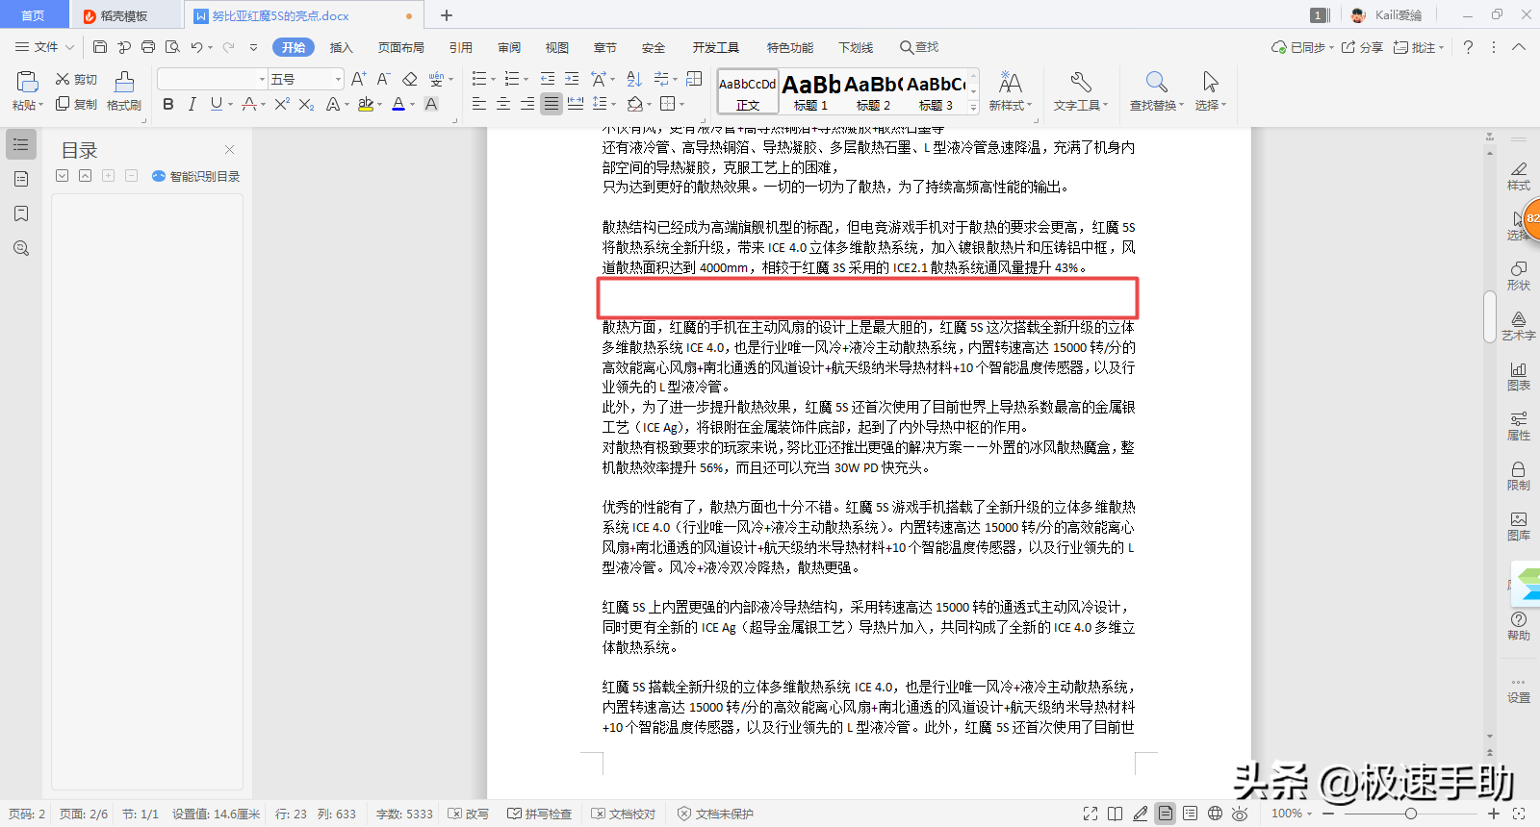Open the 视图 View tab

[x=557, y=47]
